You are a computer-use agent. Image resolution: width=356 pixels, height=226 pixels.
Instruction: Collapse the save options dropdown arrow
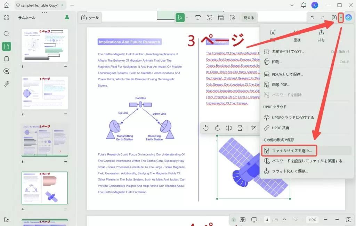click(x=341, y=18)
